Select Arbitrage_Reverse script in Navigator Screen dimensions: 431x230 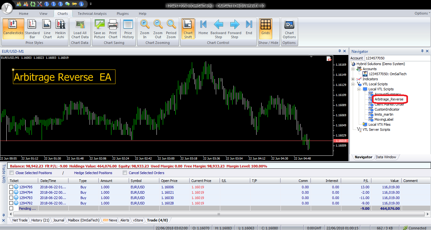389,99
